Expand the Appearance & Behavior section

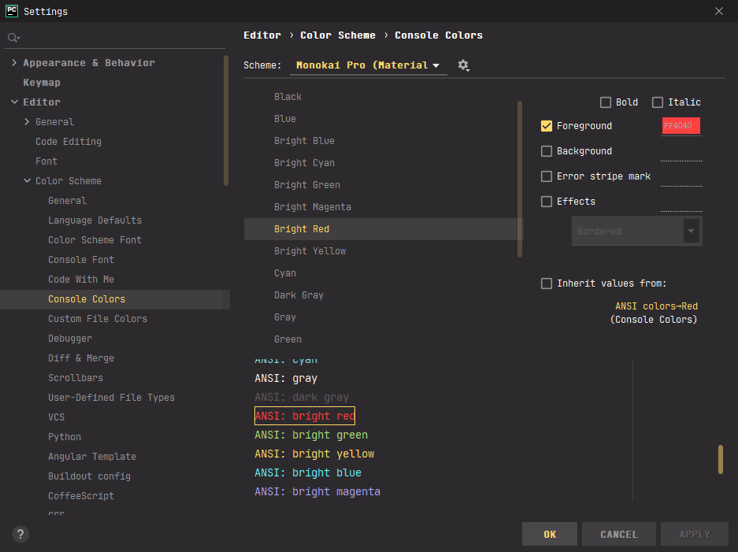[x=15, y=63]
